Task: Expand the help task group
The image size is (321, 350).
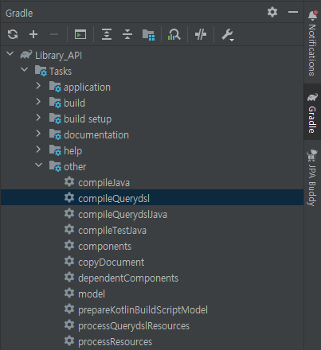Action: [38, 150]
